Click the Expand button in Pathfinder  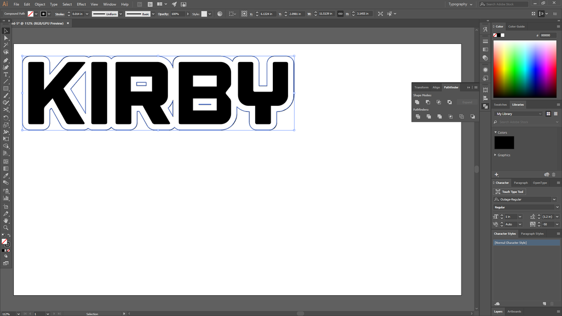467,102
